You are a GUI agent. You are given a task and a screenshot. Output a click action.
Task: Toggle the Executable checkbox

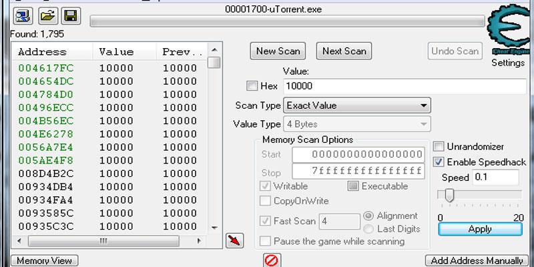(x=353, y=186)
